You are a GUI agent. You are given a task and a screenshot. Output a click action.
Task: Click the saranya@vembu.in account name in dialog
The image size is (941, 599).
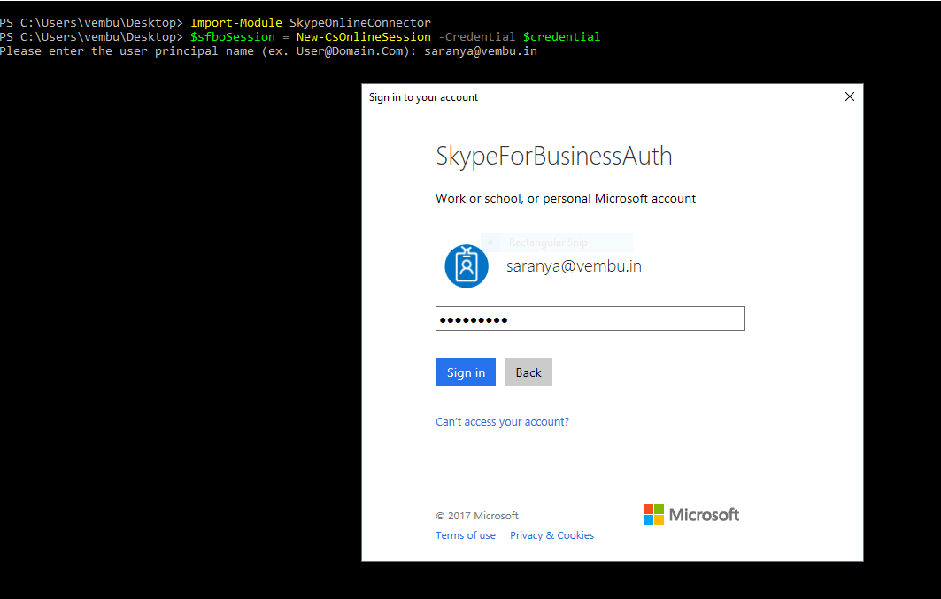574,266
